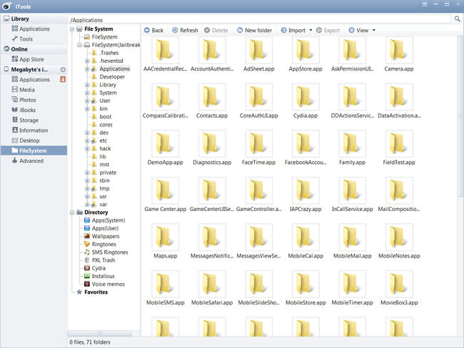Image resolution: width=464 pixels, height=348 pixels.
Task: Collapse the Directory tree section
Action: click(72, 213)
